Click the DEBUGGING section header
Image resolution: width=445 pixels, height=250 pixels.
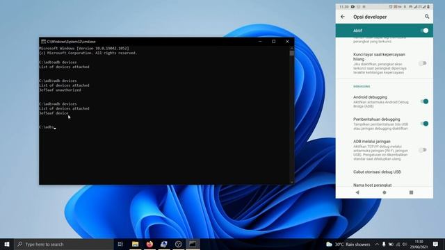(362, 86)
